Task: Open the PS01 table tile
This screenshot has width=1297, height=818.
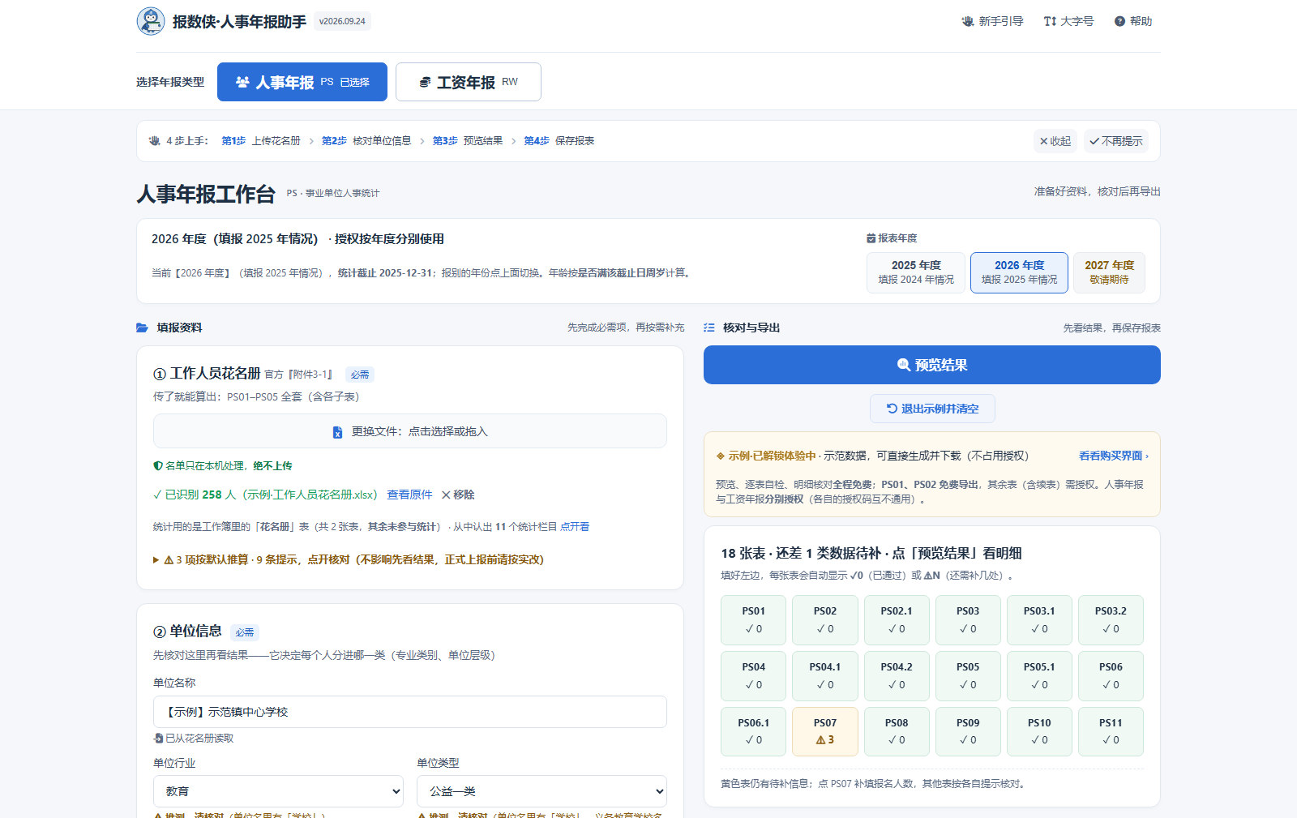Action: [x=753, y=620]
